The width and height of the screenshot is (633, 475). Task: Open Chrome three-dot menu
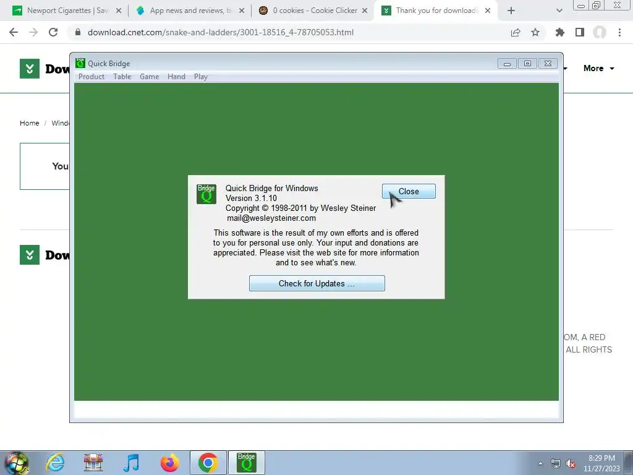point(619,32)
